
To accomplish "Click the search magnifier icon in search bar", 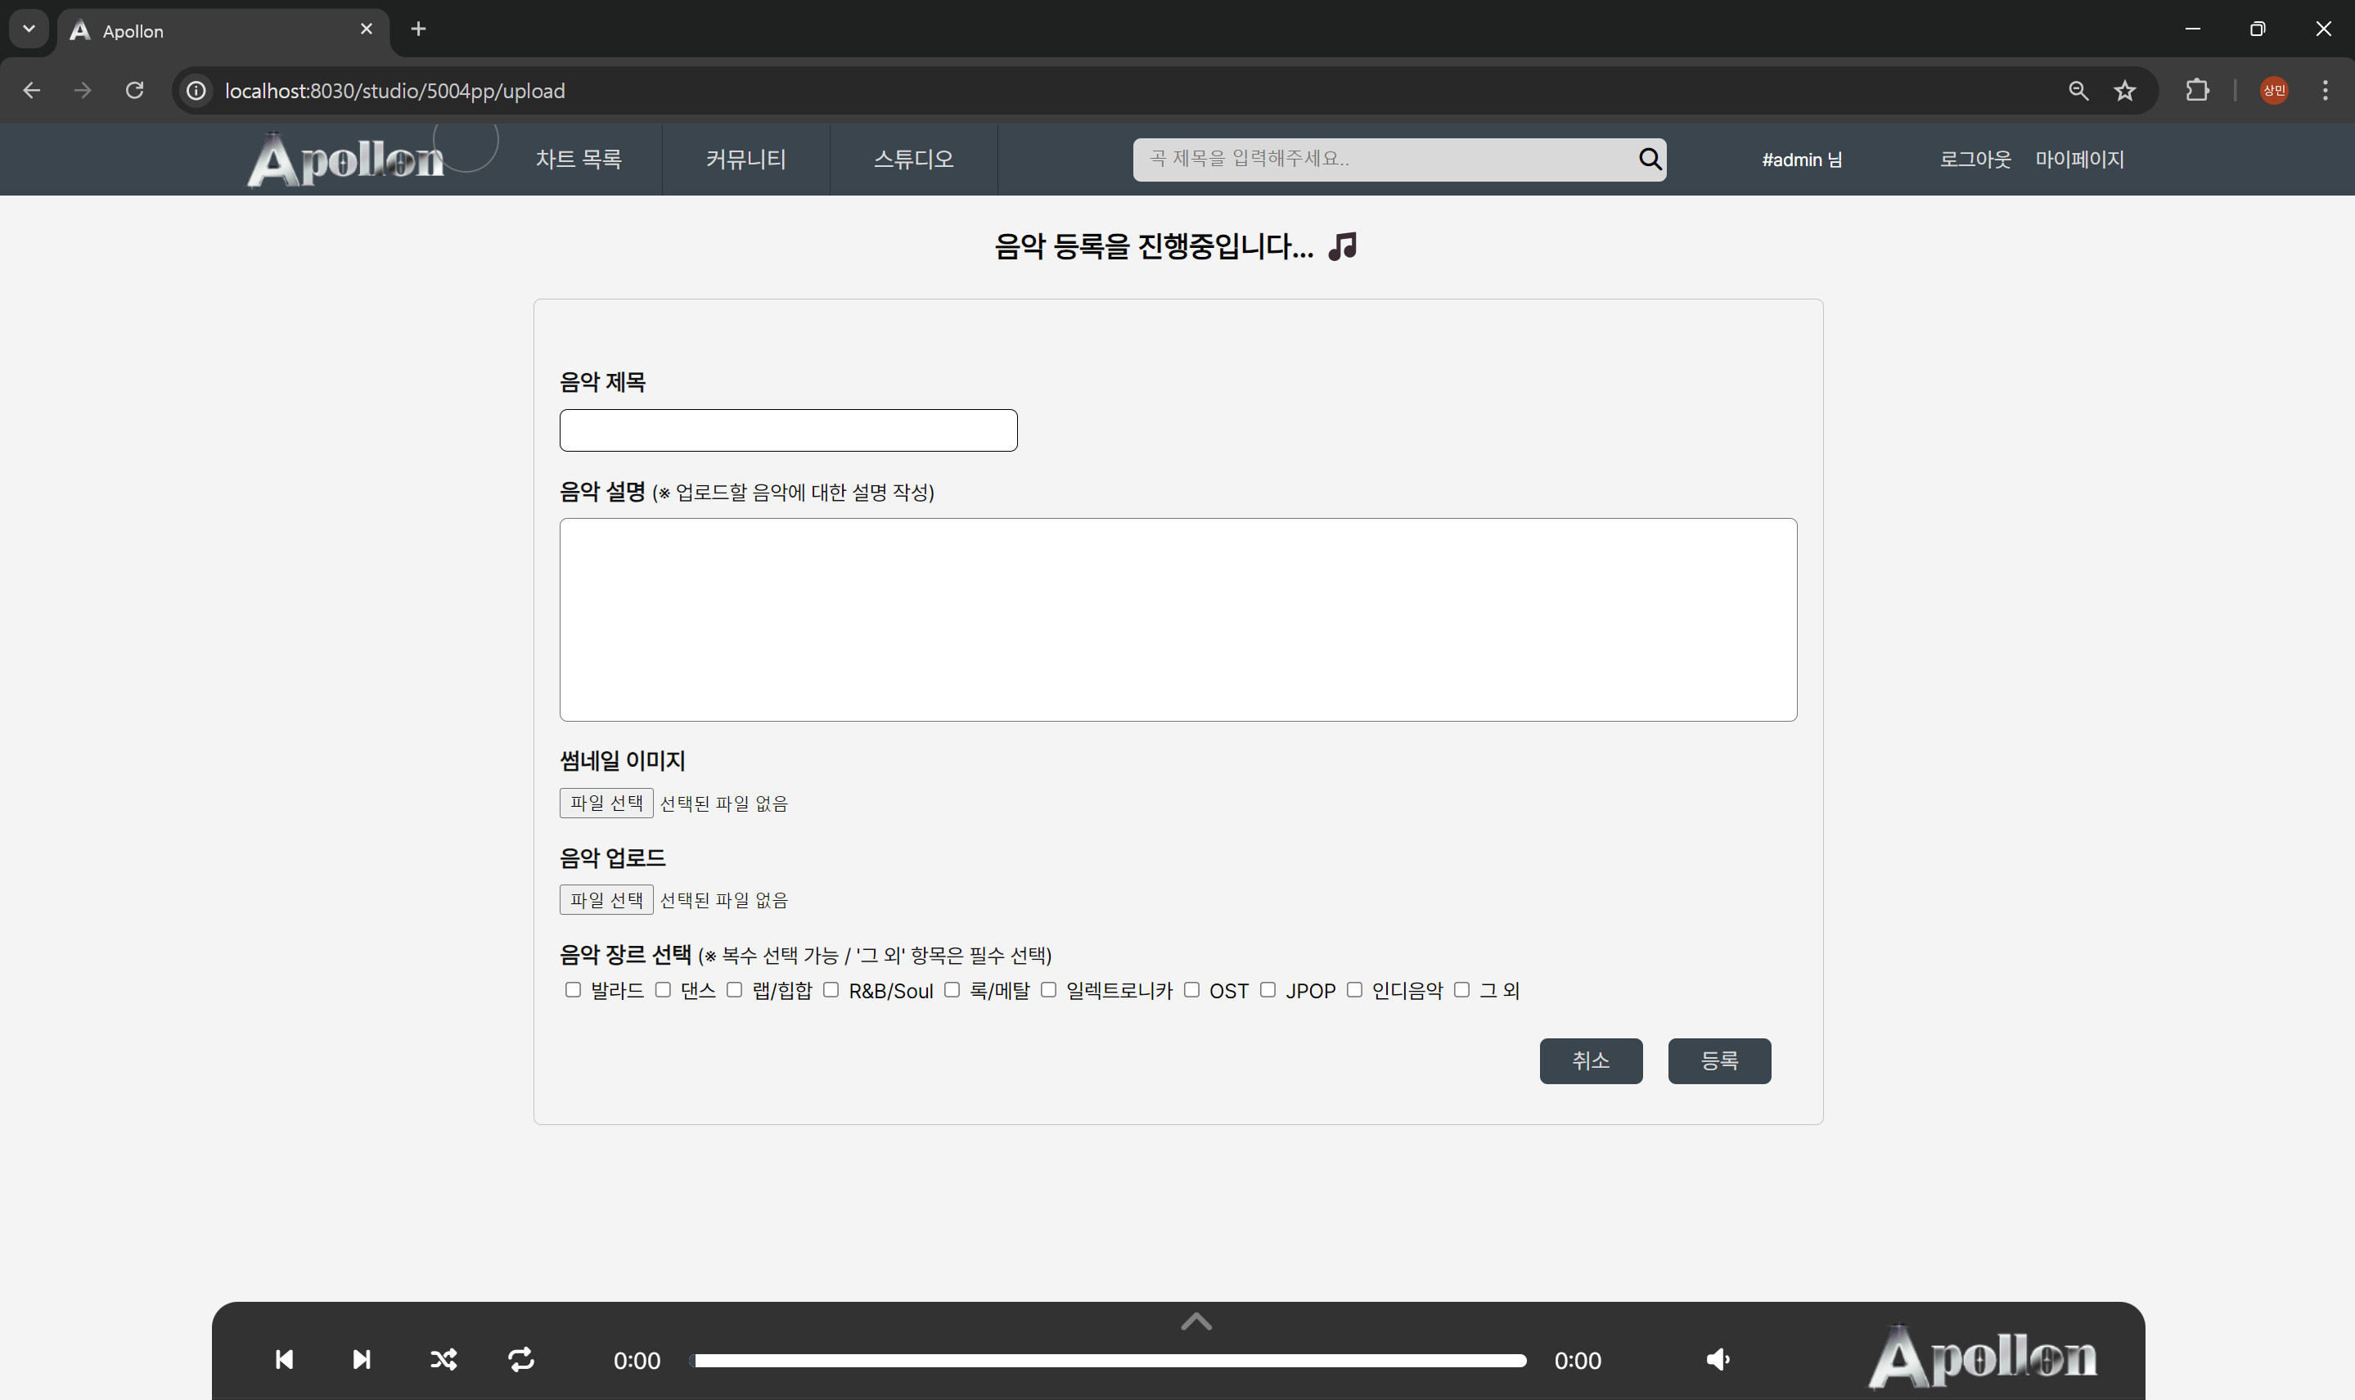I will (x=1650, y=159).
